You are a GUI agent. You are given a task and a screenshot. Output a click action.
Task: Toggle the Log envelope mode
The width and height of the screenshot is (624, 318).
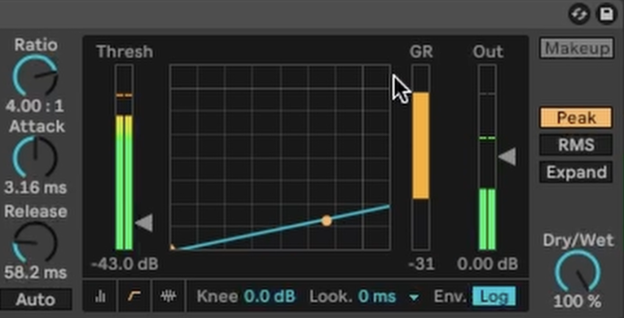[494, 296]
